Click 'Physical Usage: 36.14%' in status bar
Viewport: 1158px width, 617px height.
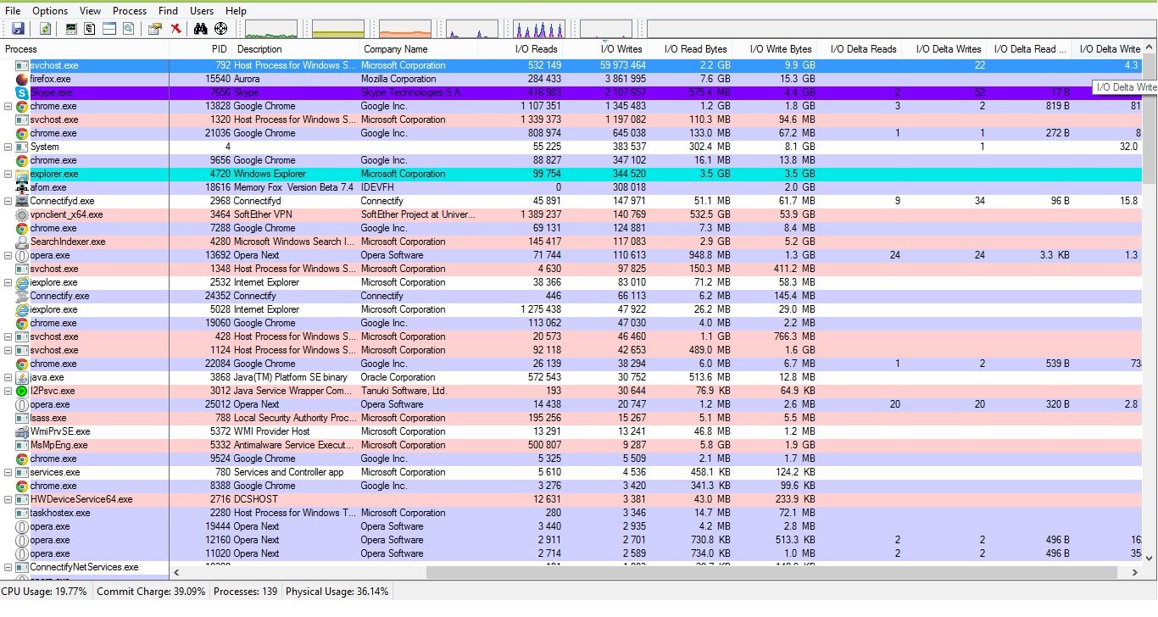click(x=337, y=592)
